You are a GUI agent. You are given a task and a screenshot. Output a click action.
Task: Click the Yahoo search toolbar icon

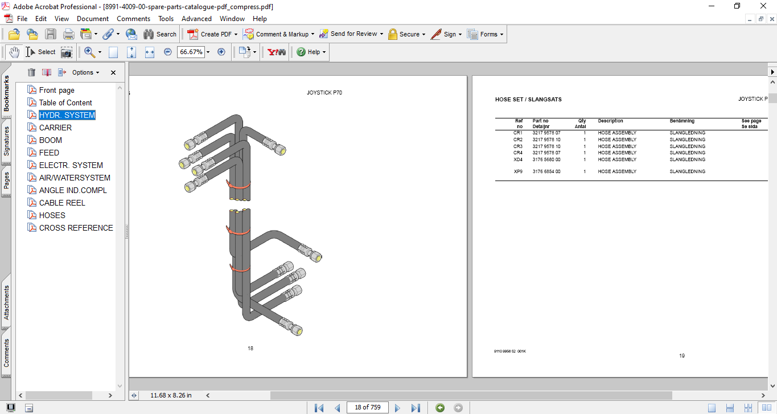pos(276,52)
